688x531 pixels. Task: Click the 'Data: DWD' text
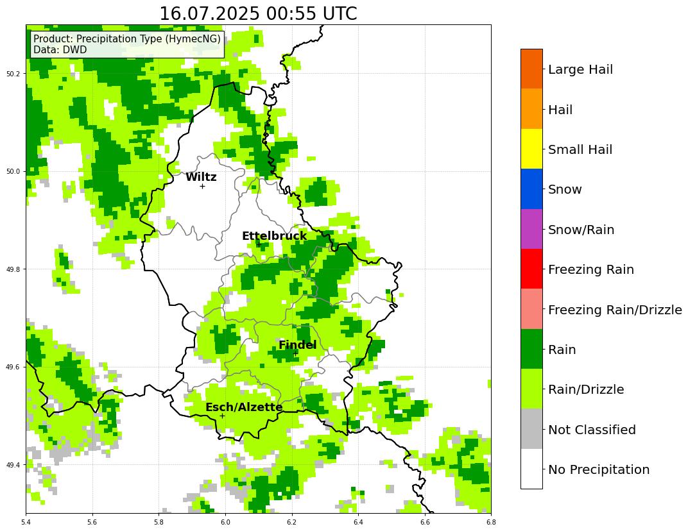[60, 49]
